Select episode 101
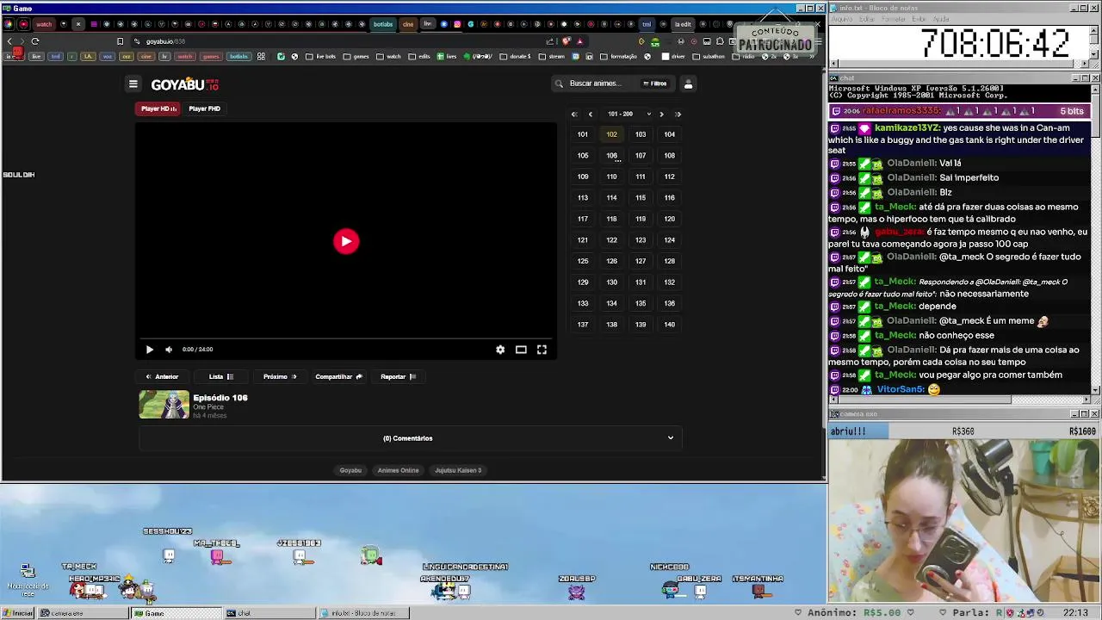 coord(583,134)
